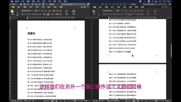Apply text effects in left window
181x102 pixels.
coord(44,14)
